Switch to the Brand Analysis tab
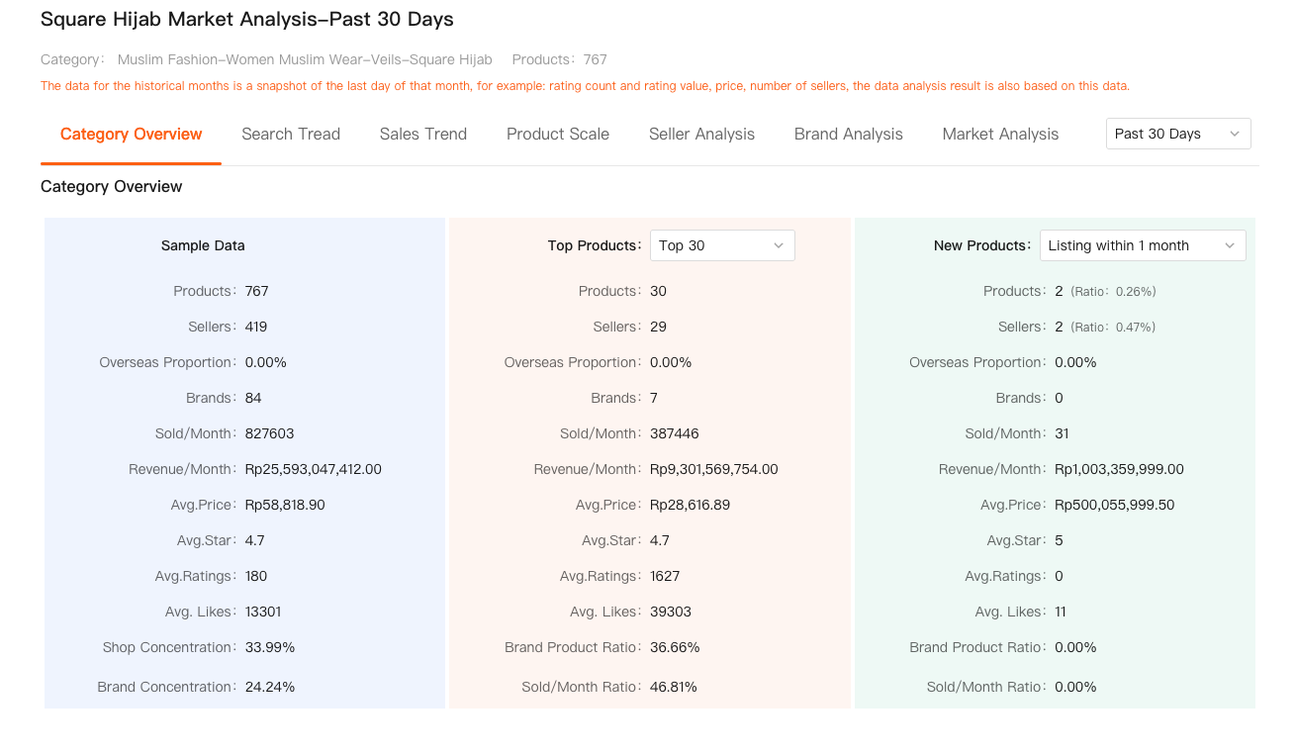1296x756 pixels. point(848,134)
